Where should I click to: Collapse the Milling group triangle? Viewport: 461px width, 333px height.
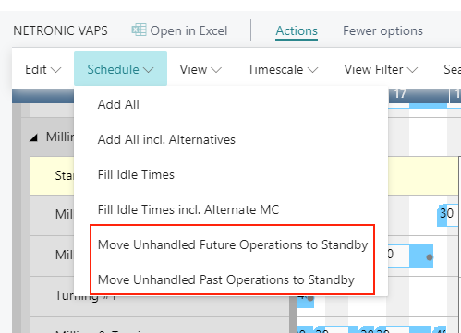coord(33,137)
